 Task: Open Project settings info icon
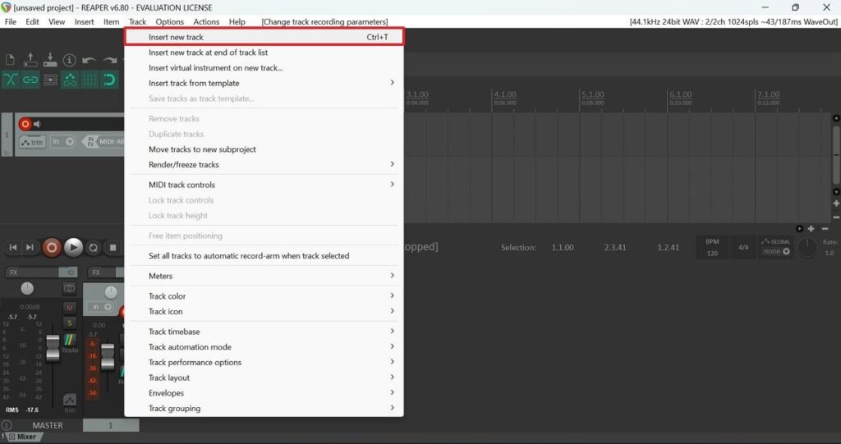69,60
